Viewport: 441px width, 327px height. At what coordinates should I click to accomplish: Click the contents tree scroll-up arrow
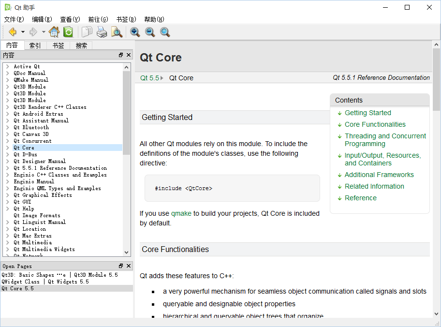(x=126, y=67)
